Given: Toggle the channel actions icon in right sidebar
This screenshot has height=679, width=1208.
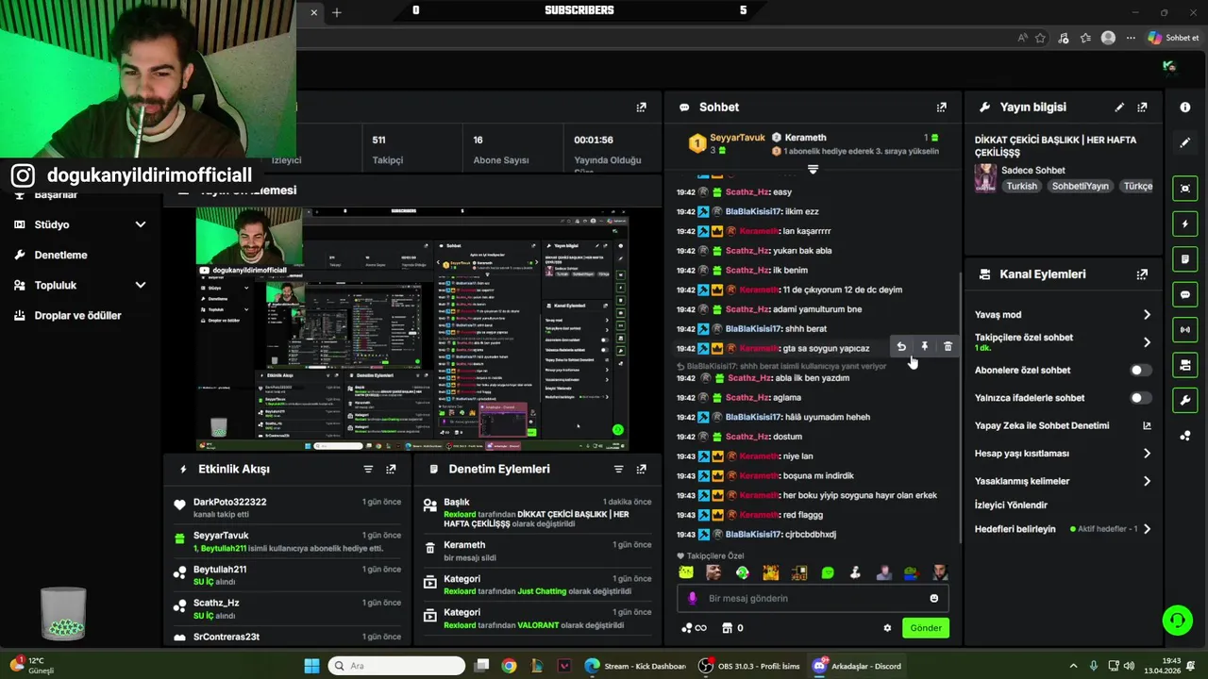Looking at the screenshot, I should (x=1185, y=365).
